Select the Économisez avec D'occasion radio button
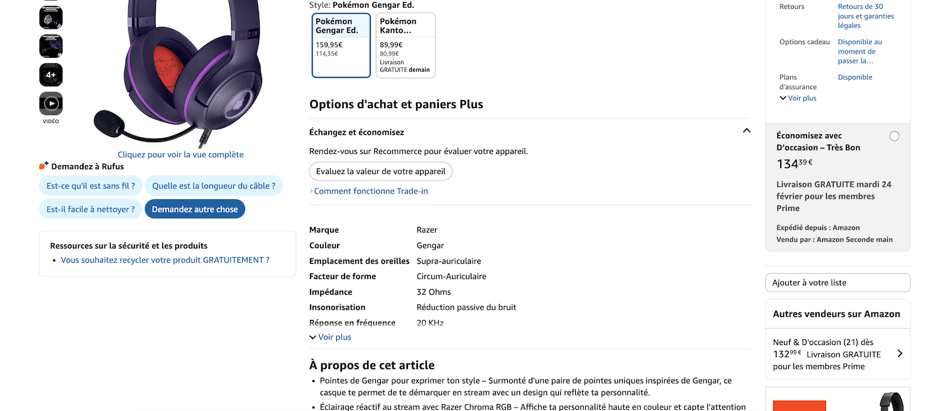Screen dimensions: 943x411 click(894, 135)
